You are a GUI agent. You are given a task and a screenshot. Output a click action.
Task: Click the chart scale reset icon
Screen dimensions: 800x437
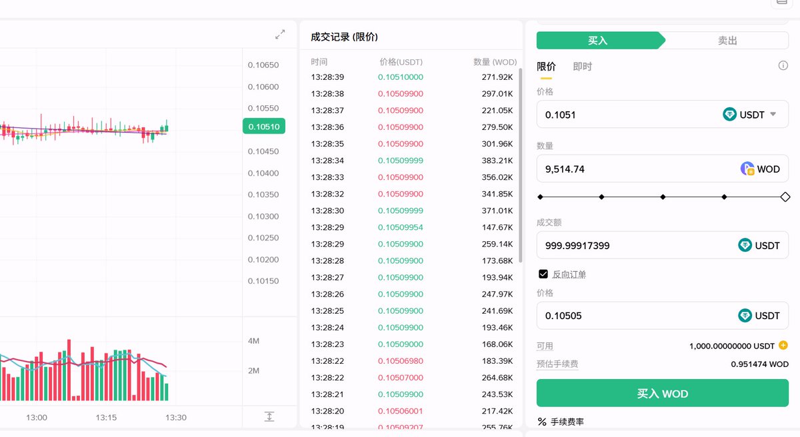point(269,417)
